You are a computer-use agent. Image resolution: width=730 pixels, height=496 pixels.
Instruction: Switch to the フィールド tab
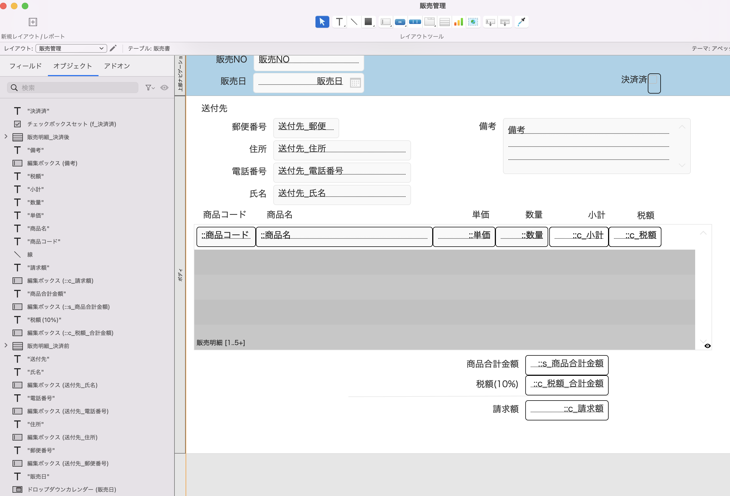click(x=25, y=66)
